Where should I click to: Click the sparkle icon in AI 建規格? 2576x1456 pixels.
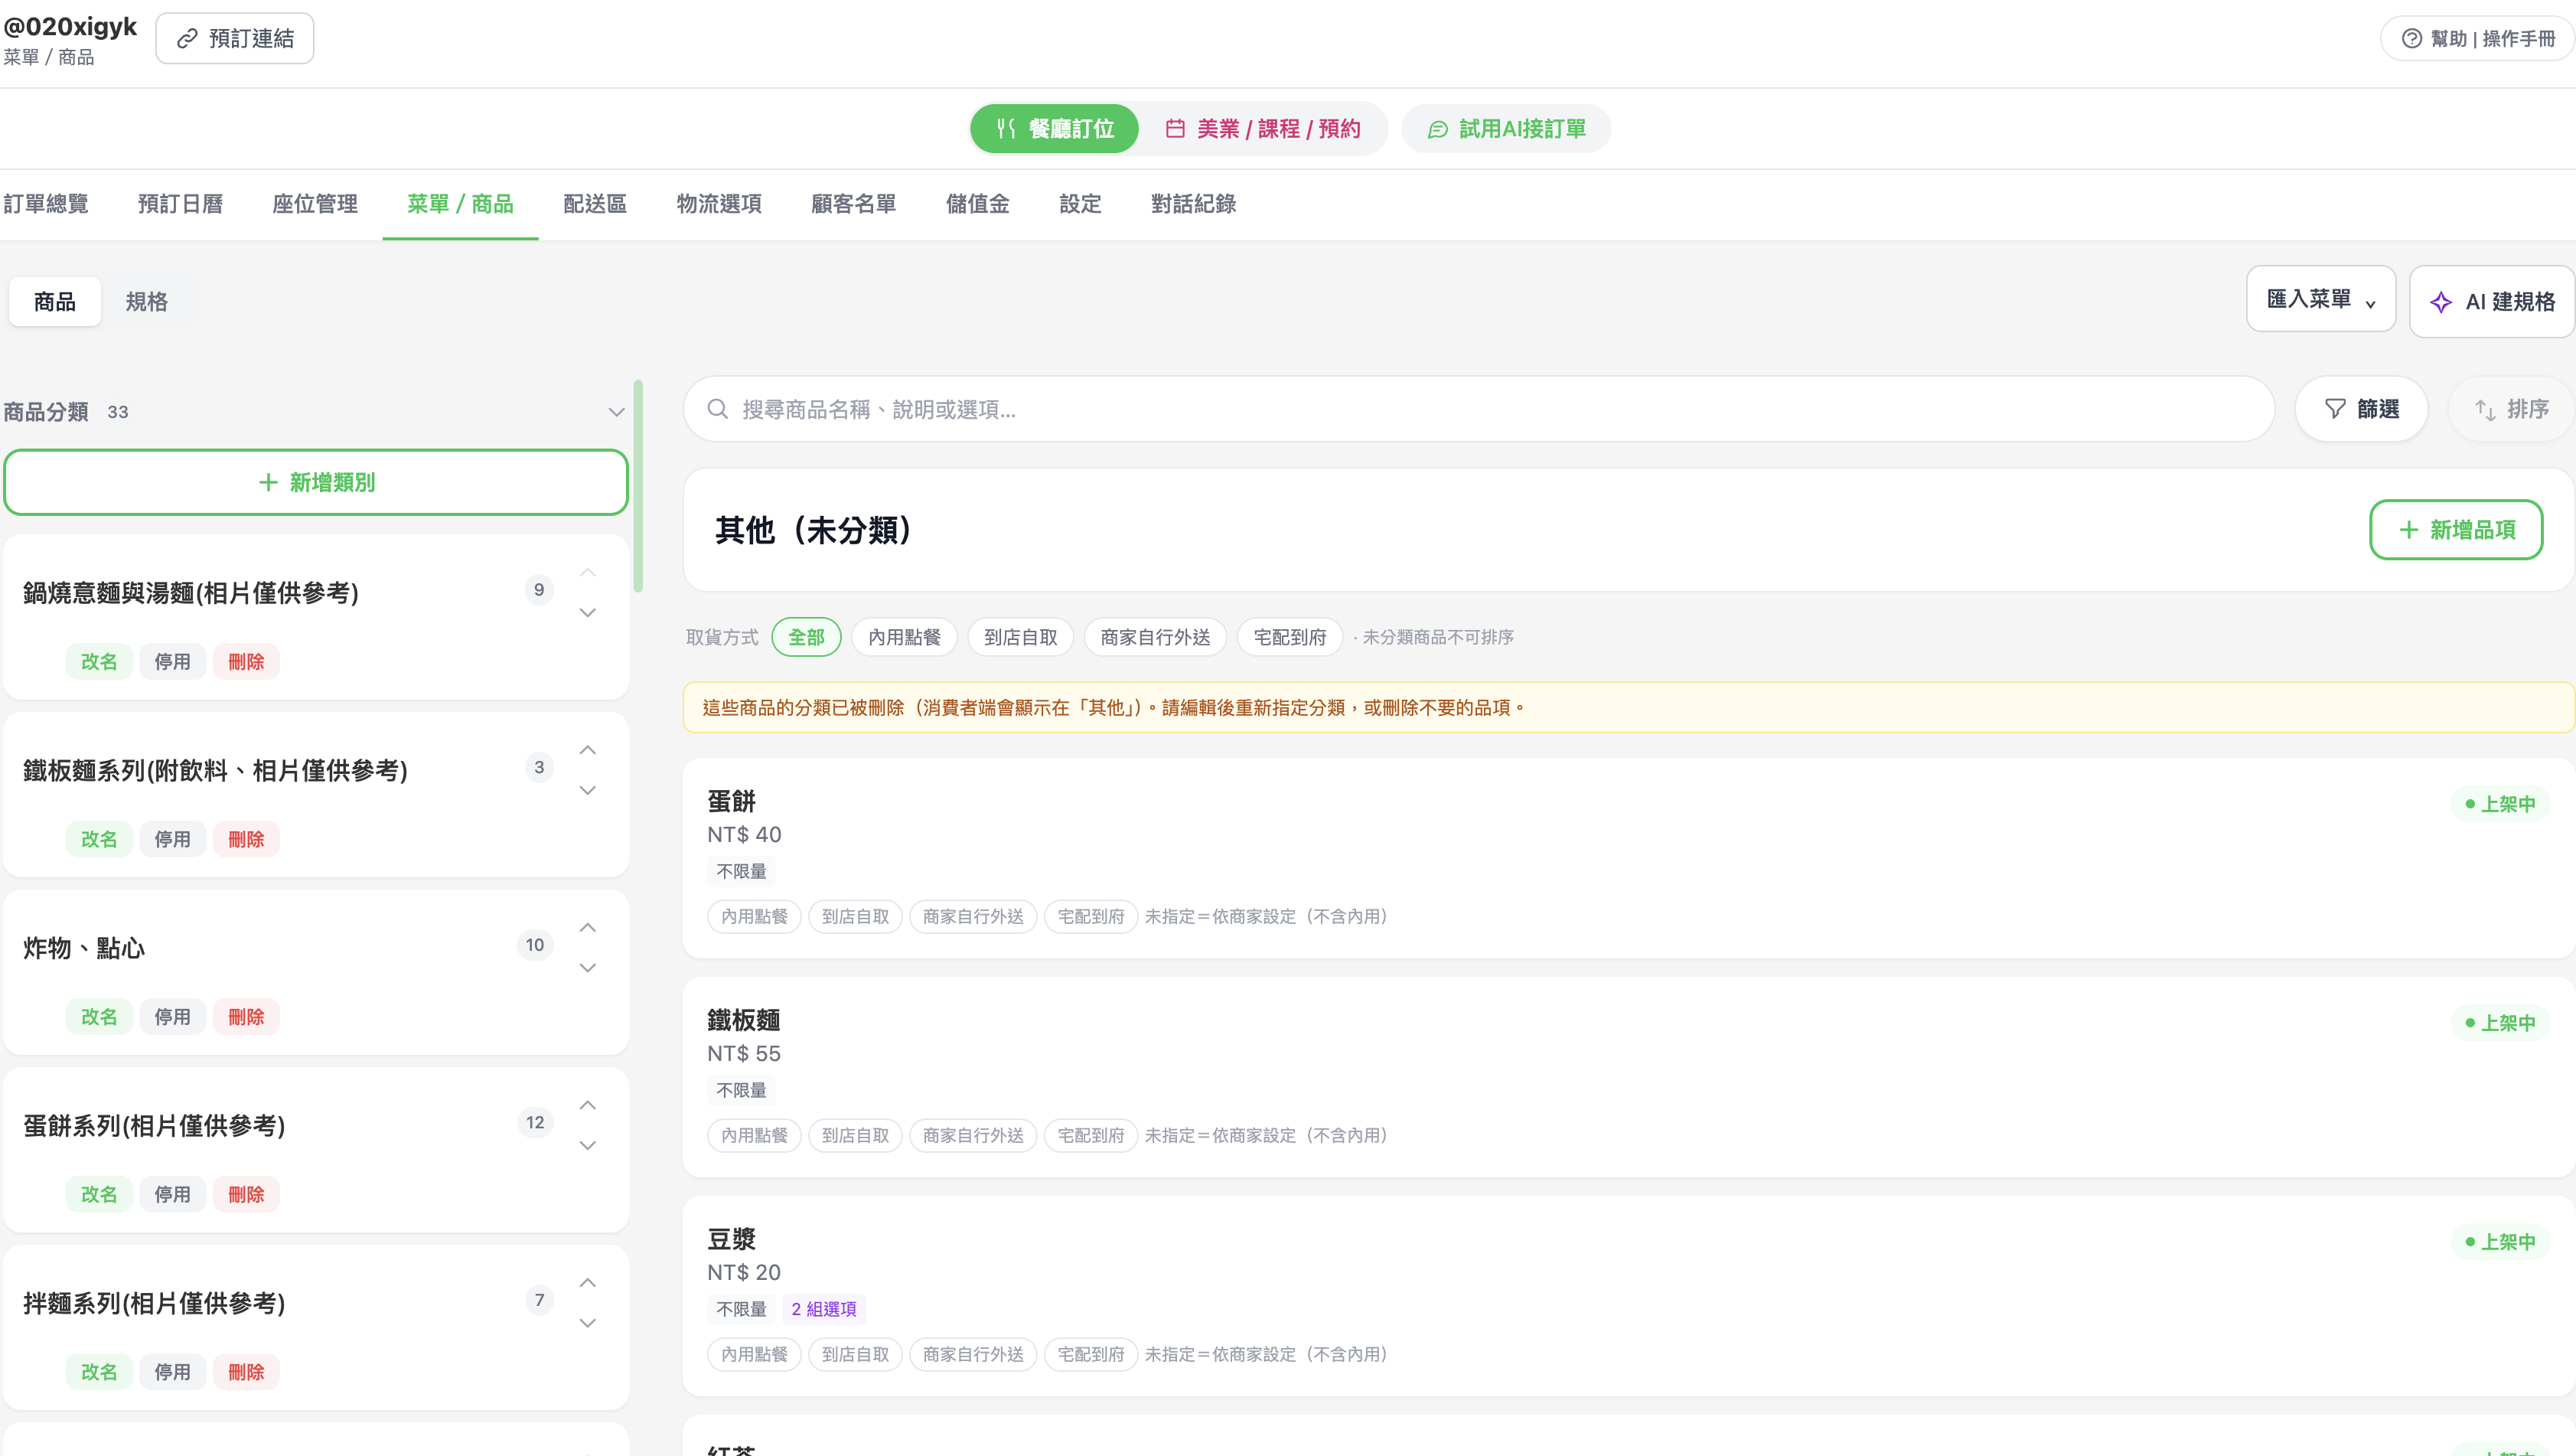click(x=2441, y=302)
